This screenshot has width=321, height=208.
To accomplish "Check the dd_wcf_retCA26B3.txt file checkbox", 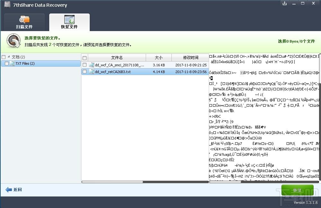I will [85, 71].
